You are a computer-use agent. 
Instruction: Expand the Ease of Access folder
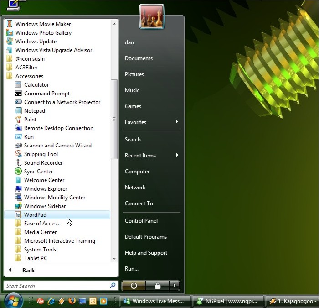click(x=41, y=224)
